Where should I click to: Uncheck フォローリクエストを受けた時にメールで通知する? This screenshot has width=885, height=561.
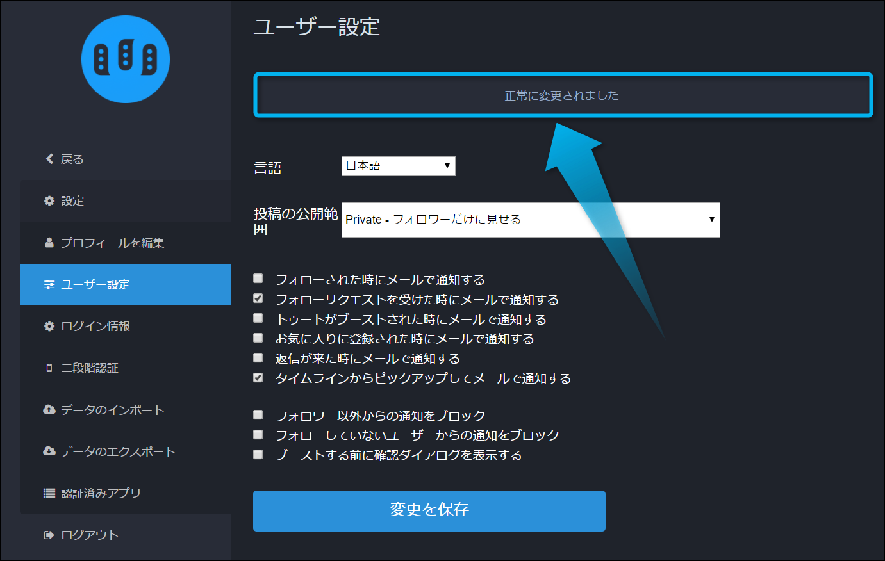[258, 298]
